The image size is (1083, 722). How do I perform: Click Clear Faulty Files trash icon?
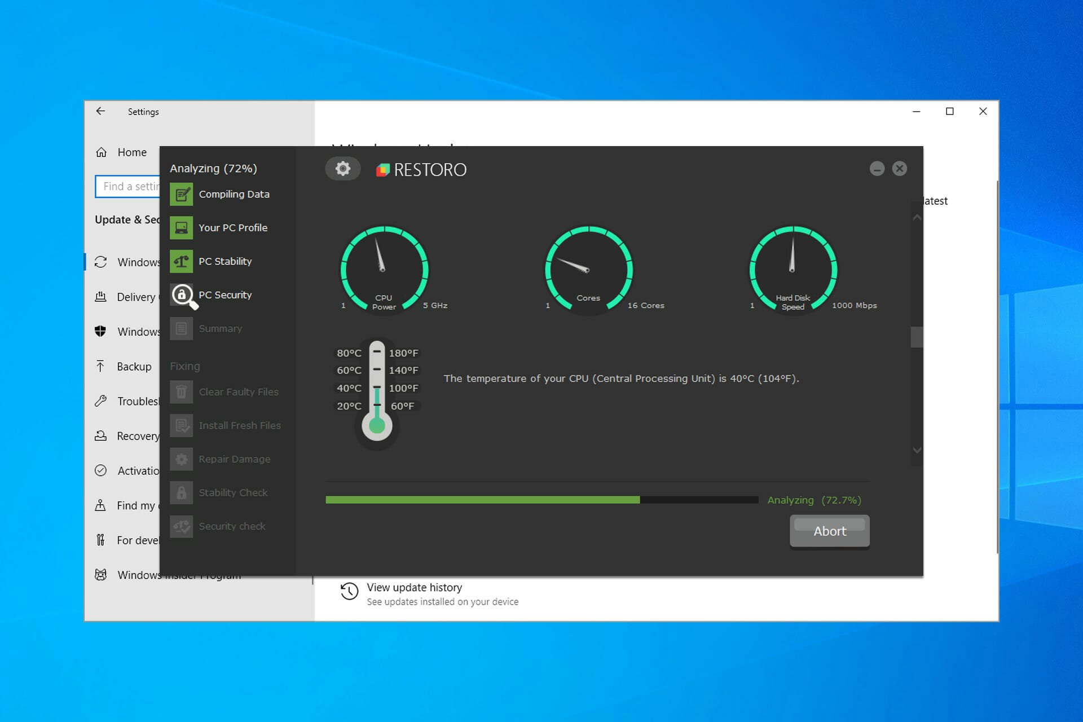(x=181, y=392)
